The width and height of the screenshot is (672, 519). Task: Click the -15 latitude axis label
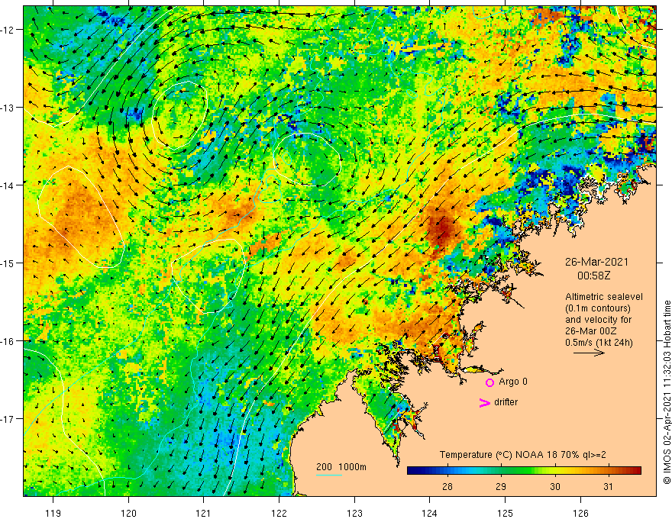point(8,263)
